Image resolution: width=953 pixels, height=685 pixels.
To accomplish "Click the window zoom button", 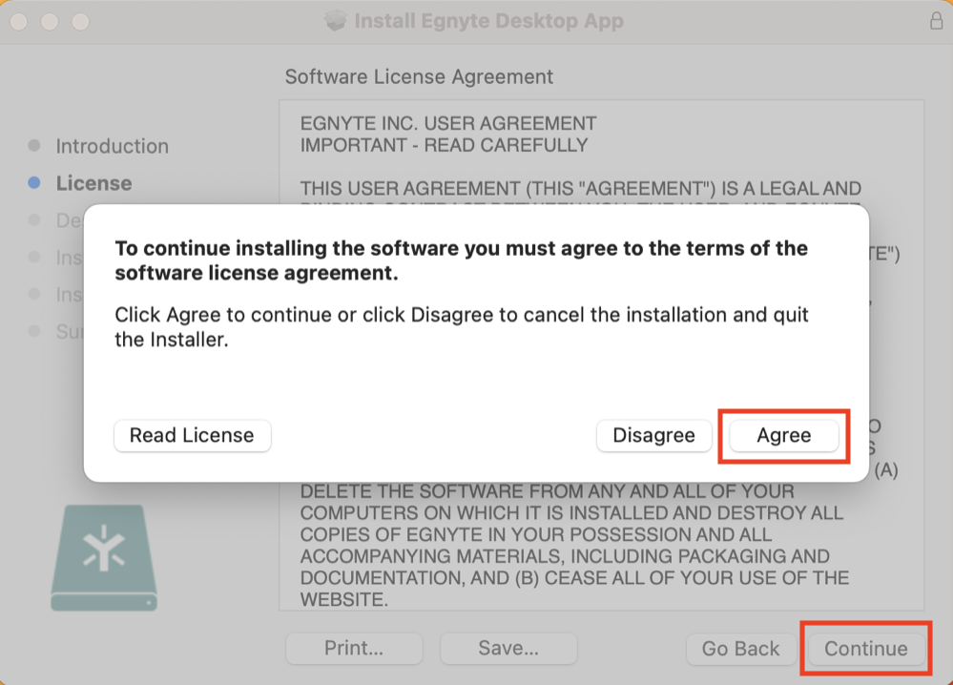I will click(x=81, y=22).
